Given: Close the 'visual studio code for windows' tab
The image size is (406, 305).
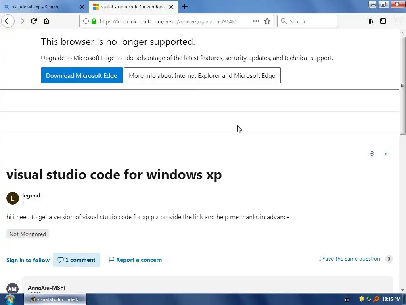Looking at the screenshot, I should click(171, 7).
